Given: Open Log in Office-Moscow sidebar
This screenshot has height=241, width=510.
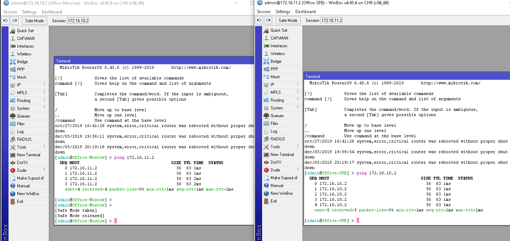Looking at the screenshot, I should click(x=28, y=132).
